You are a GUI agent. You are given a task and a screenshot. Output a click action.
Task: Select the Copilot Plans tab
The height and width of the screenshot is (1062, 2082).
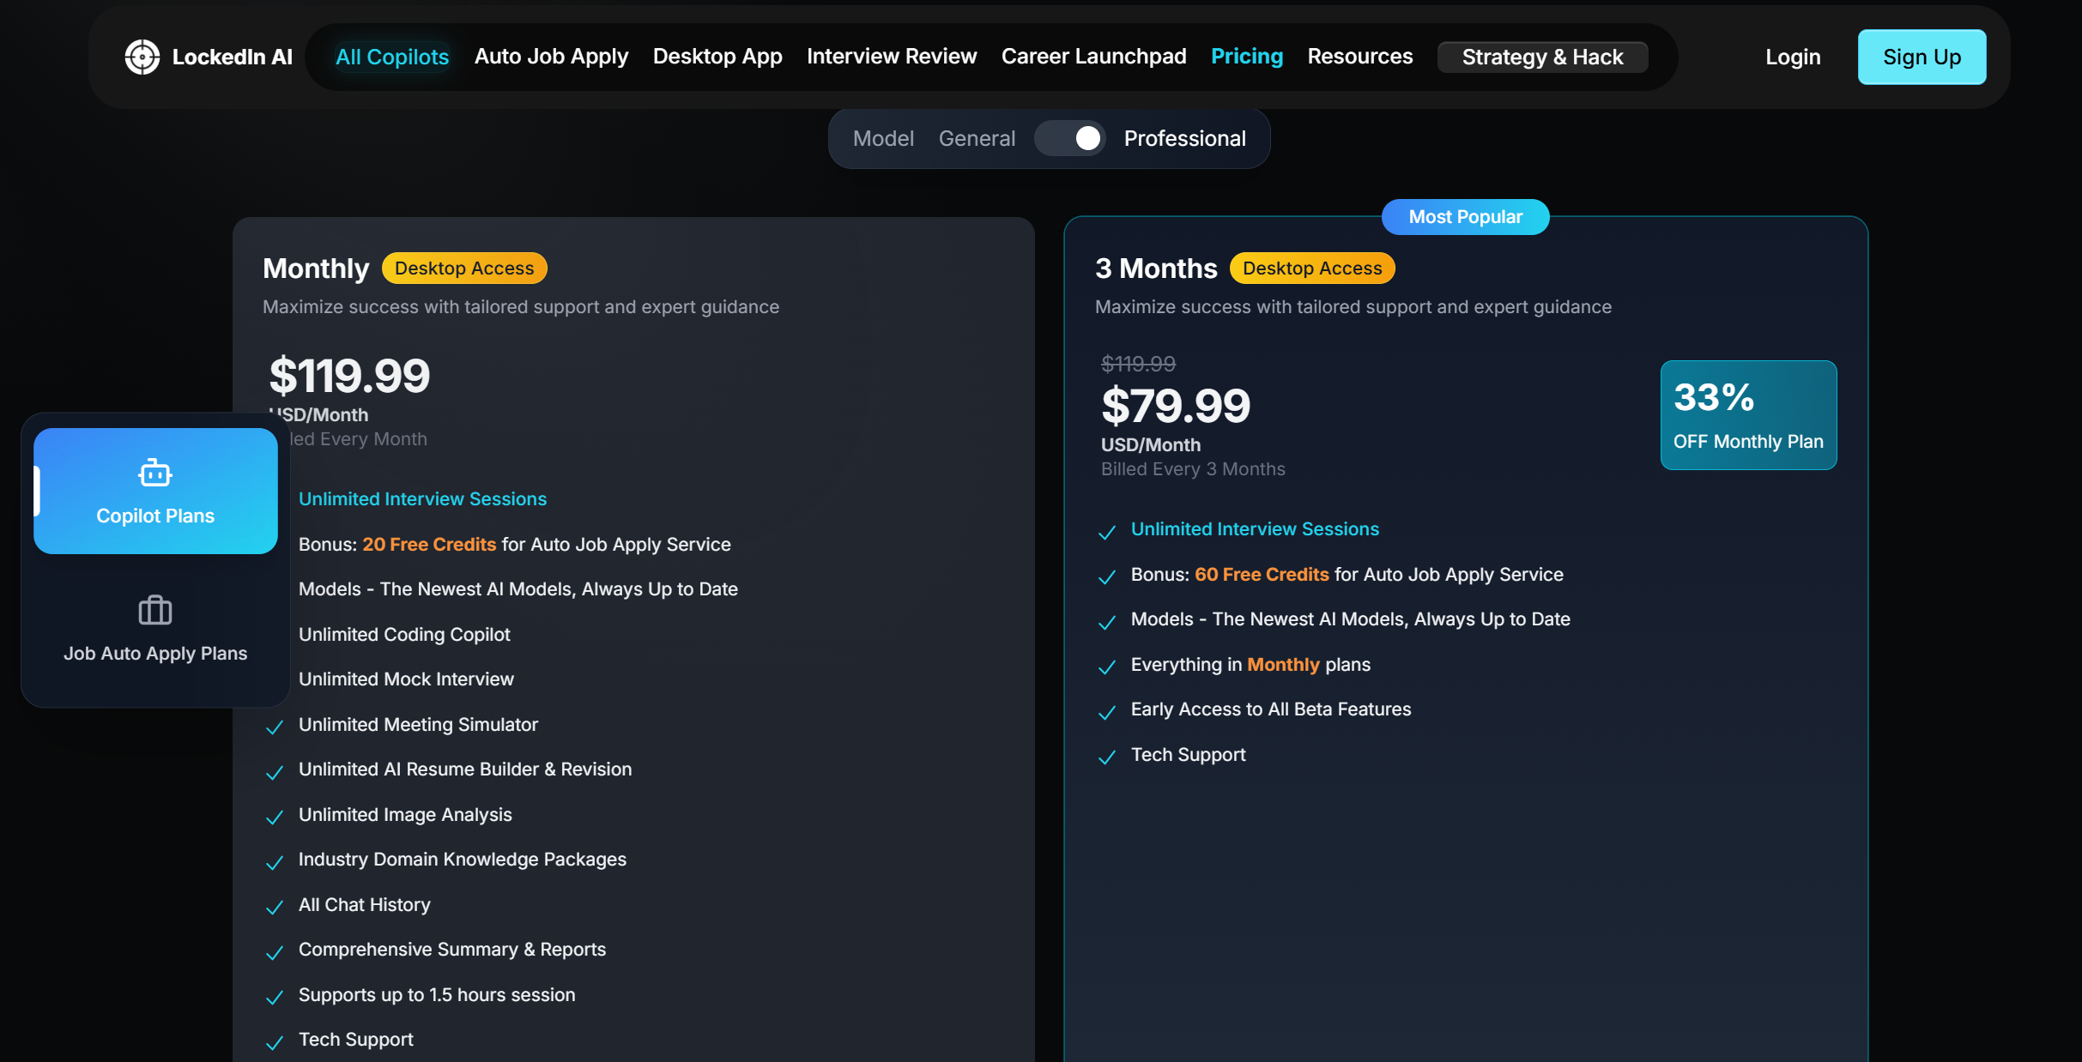point(155,491)
